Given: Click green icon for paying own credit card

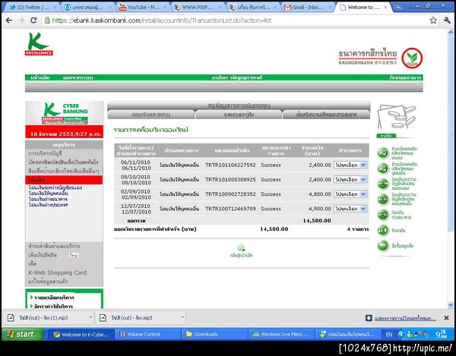Looking at the screenshot, I should [x=383, y=153].
